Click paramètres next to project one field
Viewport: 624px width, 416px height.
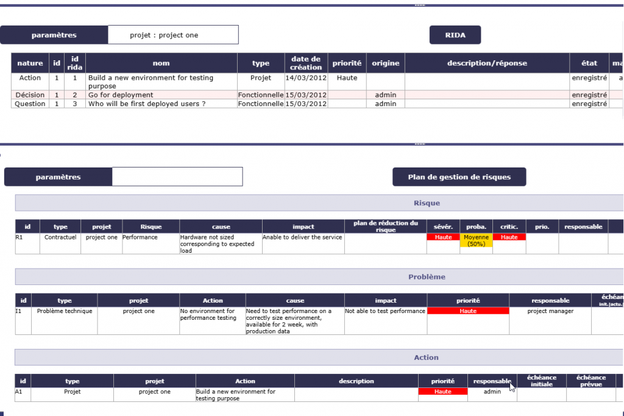54,35
